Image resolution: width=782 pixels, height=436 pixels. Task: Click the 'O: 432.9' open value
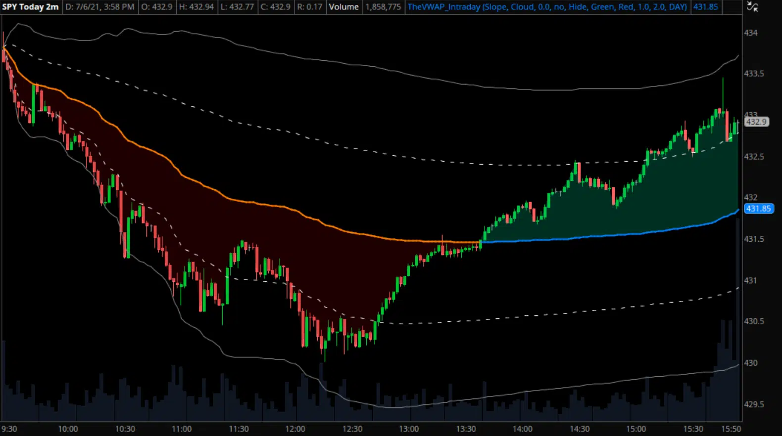(157, 7)
